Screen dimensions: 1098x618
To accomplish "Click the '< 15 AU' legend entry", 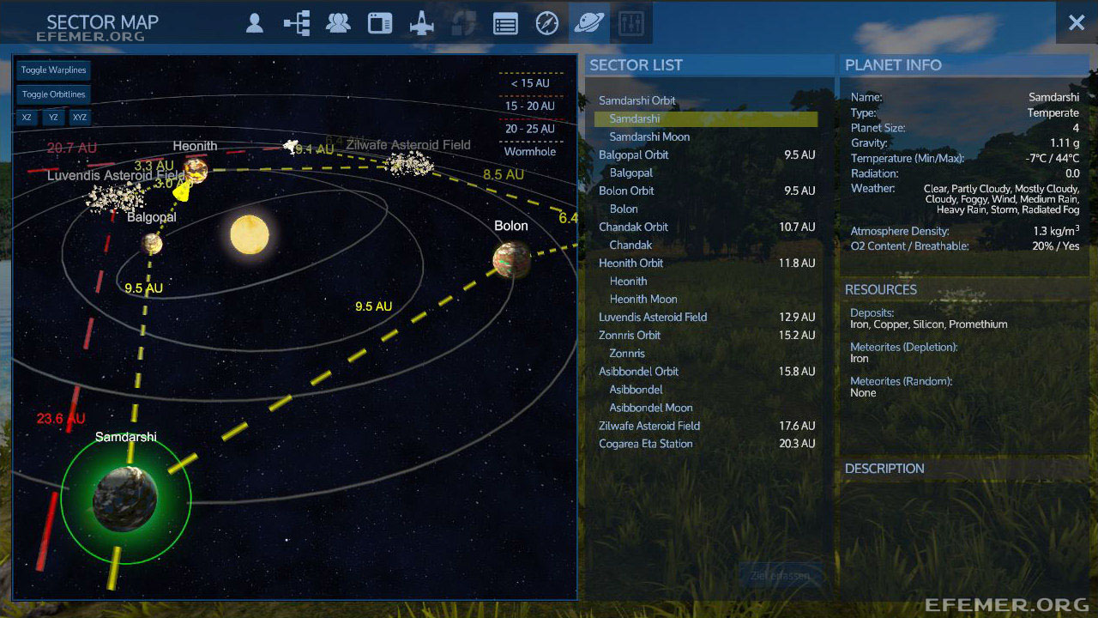I will pyautogui.click(x=530, y=83).
